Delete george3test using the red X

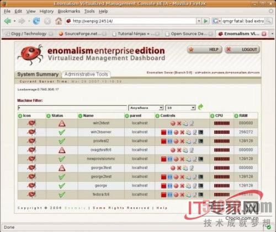coord(179,168)
